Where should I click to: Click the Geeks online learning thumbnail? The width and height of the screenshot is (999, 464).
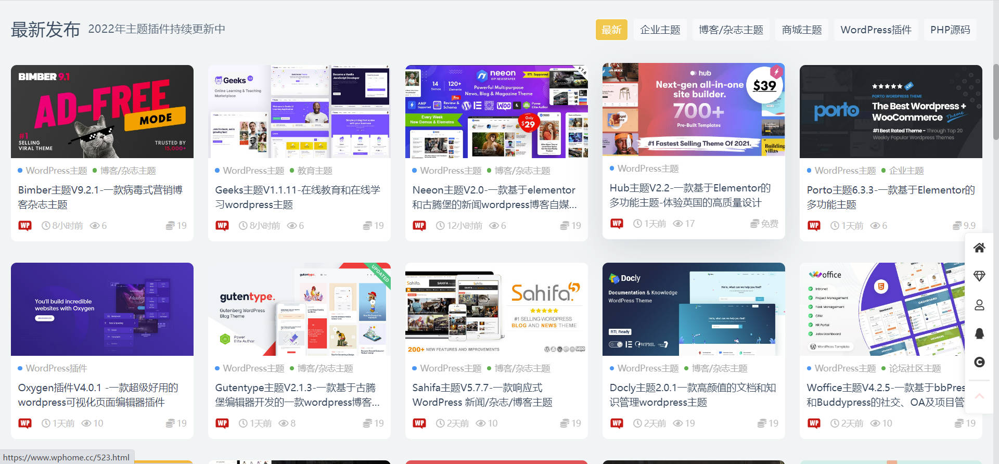tap(299, 111)
